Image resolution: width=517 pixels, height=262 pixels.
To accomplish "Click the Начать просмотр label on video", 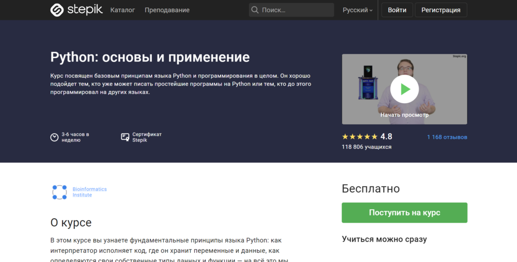I will [404, 115].
